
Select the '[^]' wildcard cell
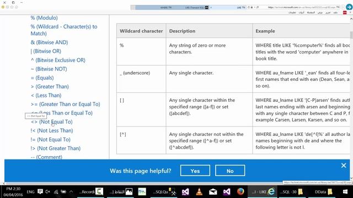[x=141, y=140]
